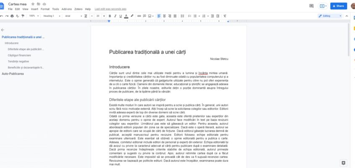Go to 'Câștiguri financiare' in the outline
The image size is (355, 168).
pyautogui.click(x=19, y=55)
